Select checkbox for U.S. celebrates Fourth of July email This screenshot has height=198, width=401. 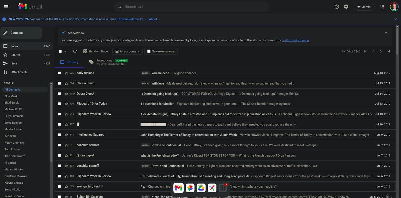pyautogui.click(x=59, y=176)
